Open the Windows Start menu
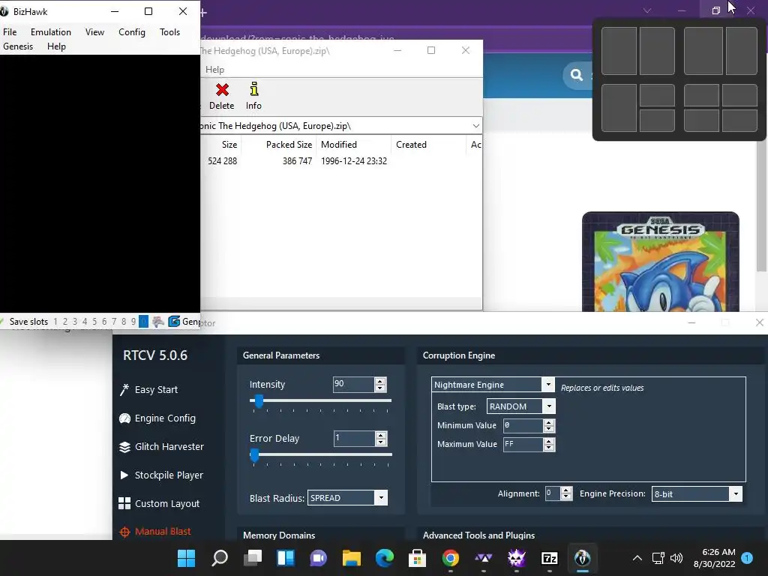 click(x=186, y=558)
